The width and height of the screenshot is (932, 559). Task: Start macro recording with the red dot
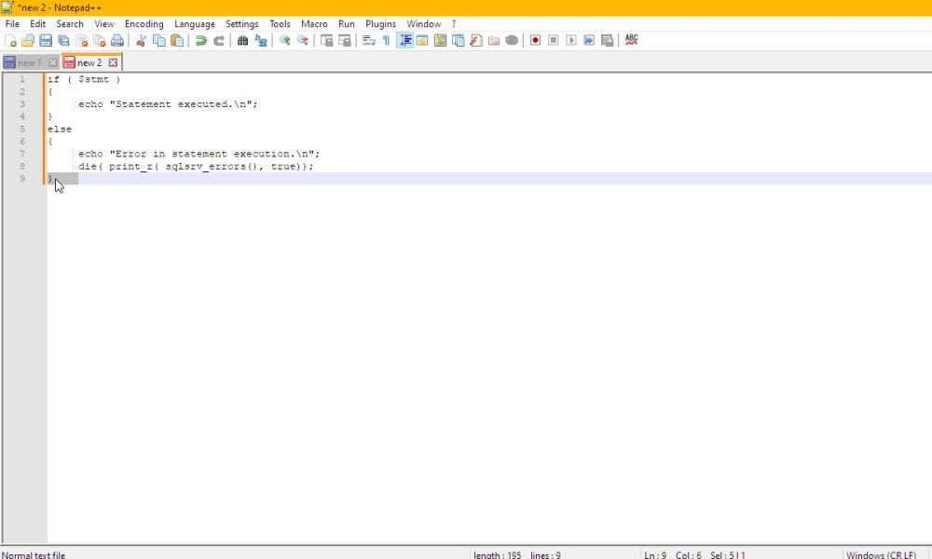[x=536, y=40]
